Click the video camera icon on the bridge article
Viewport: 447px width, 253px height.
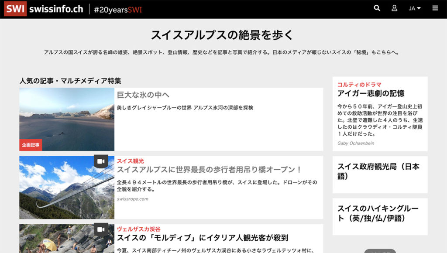pos(101,162)
